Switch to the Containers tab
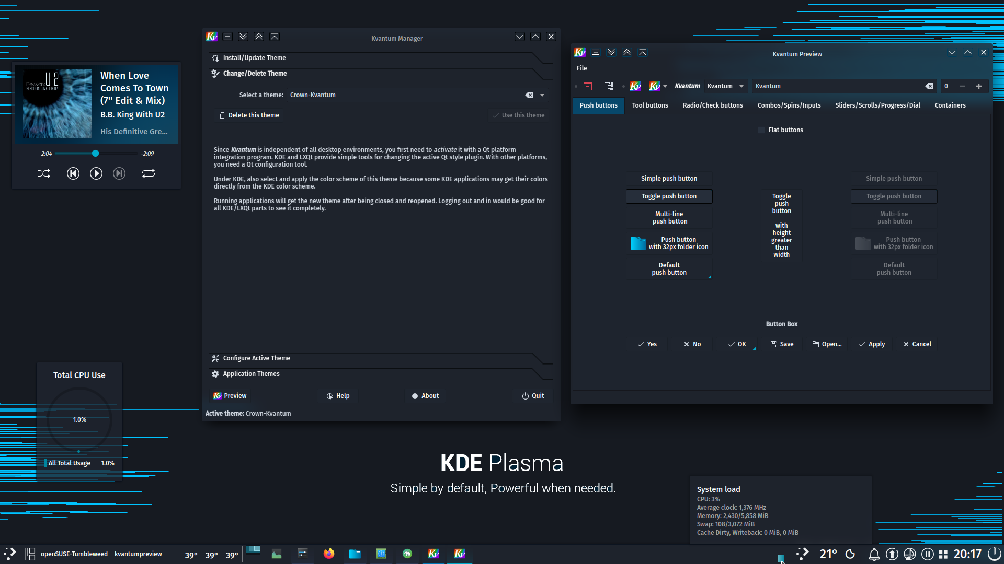The width and height of the screenshot is (1004, 564). pos(950,105)
